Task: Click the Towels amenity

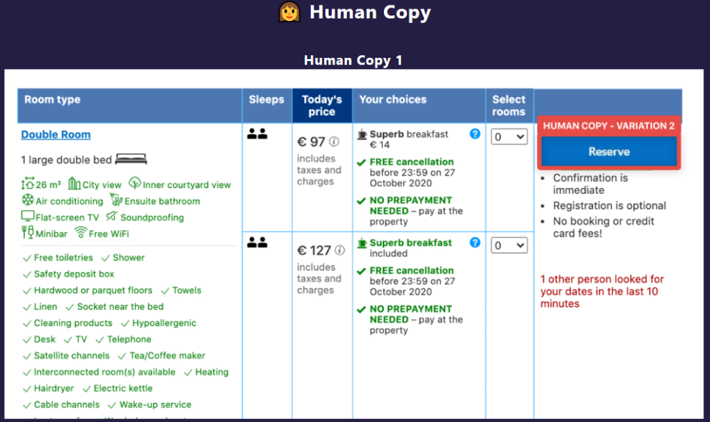Action: click(x=187, y=291)
